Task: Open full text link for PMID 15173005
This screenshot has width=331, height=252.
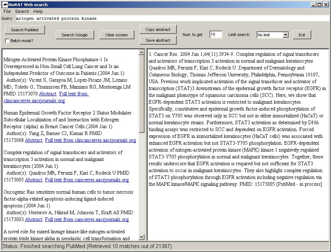Action: coord(87,180)
